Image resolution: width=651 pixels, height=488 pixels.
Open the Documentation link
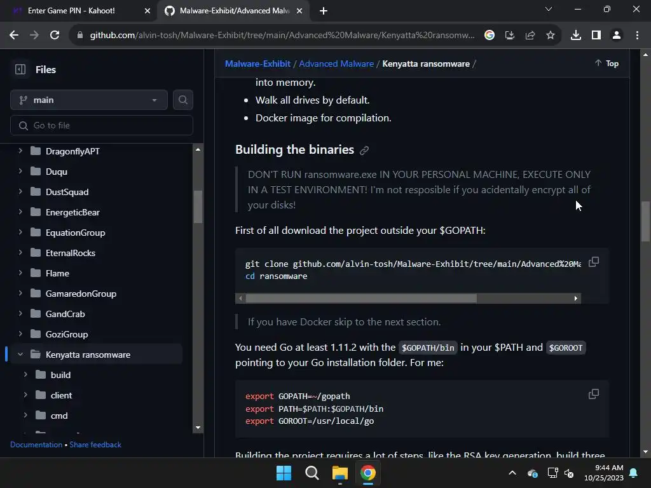(x=36, y=444)
